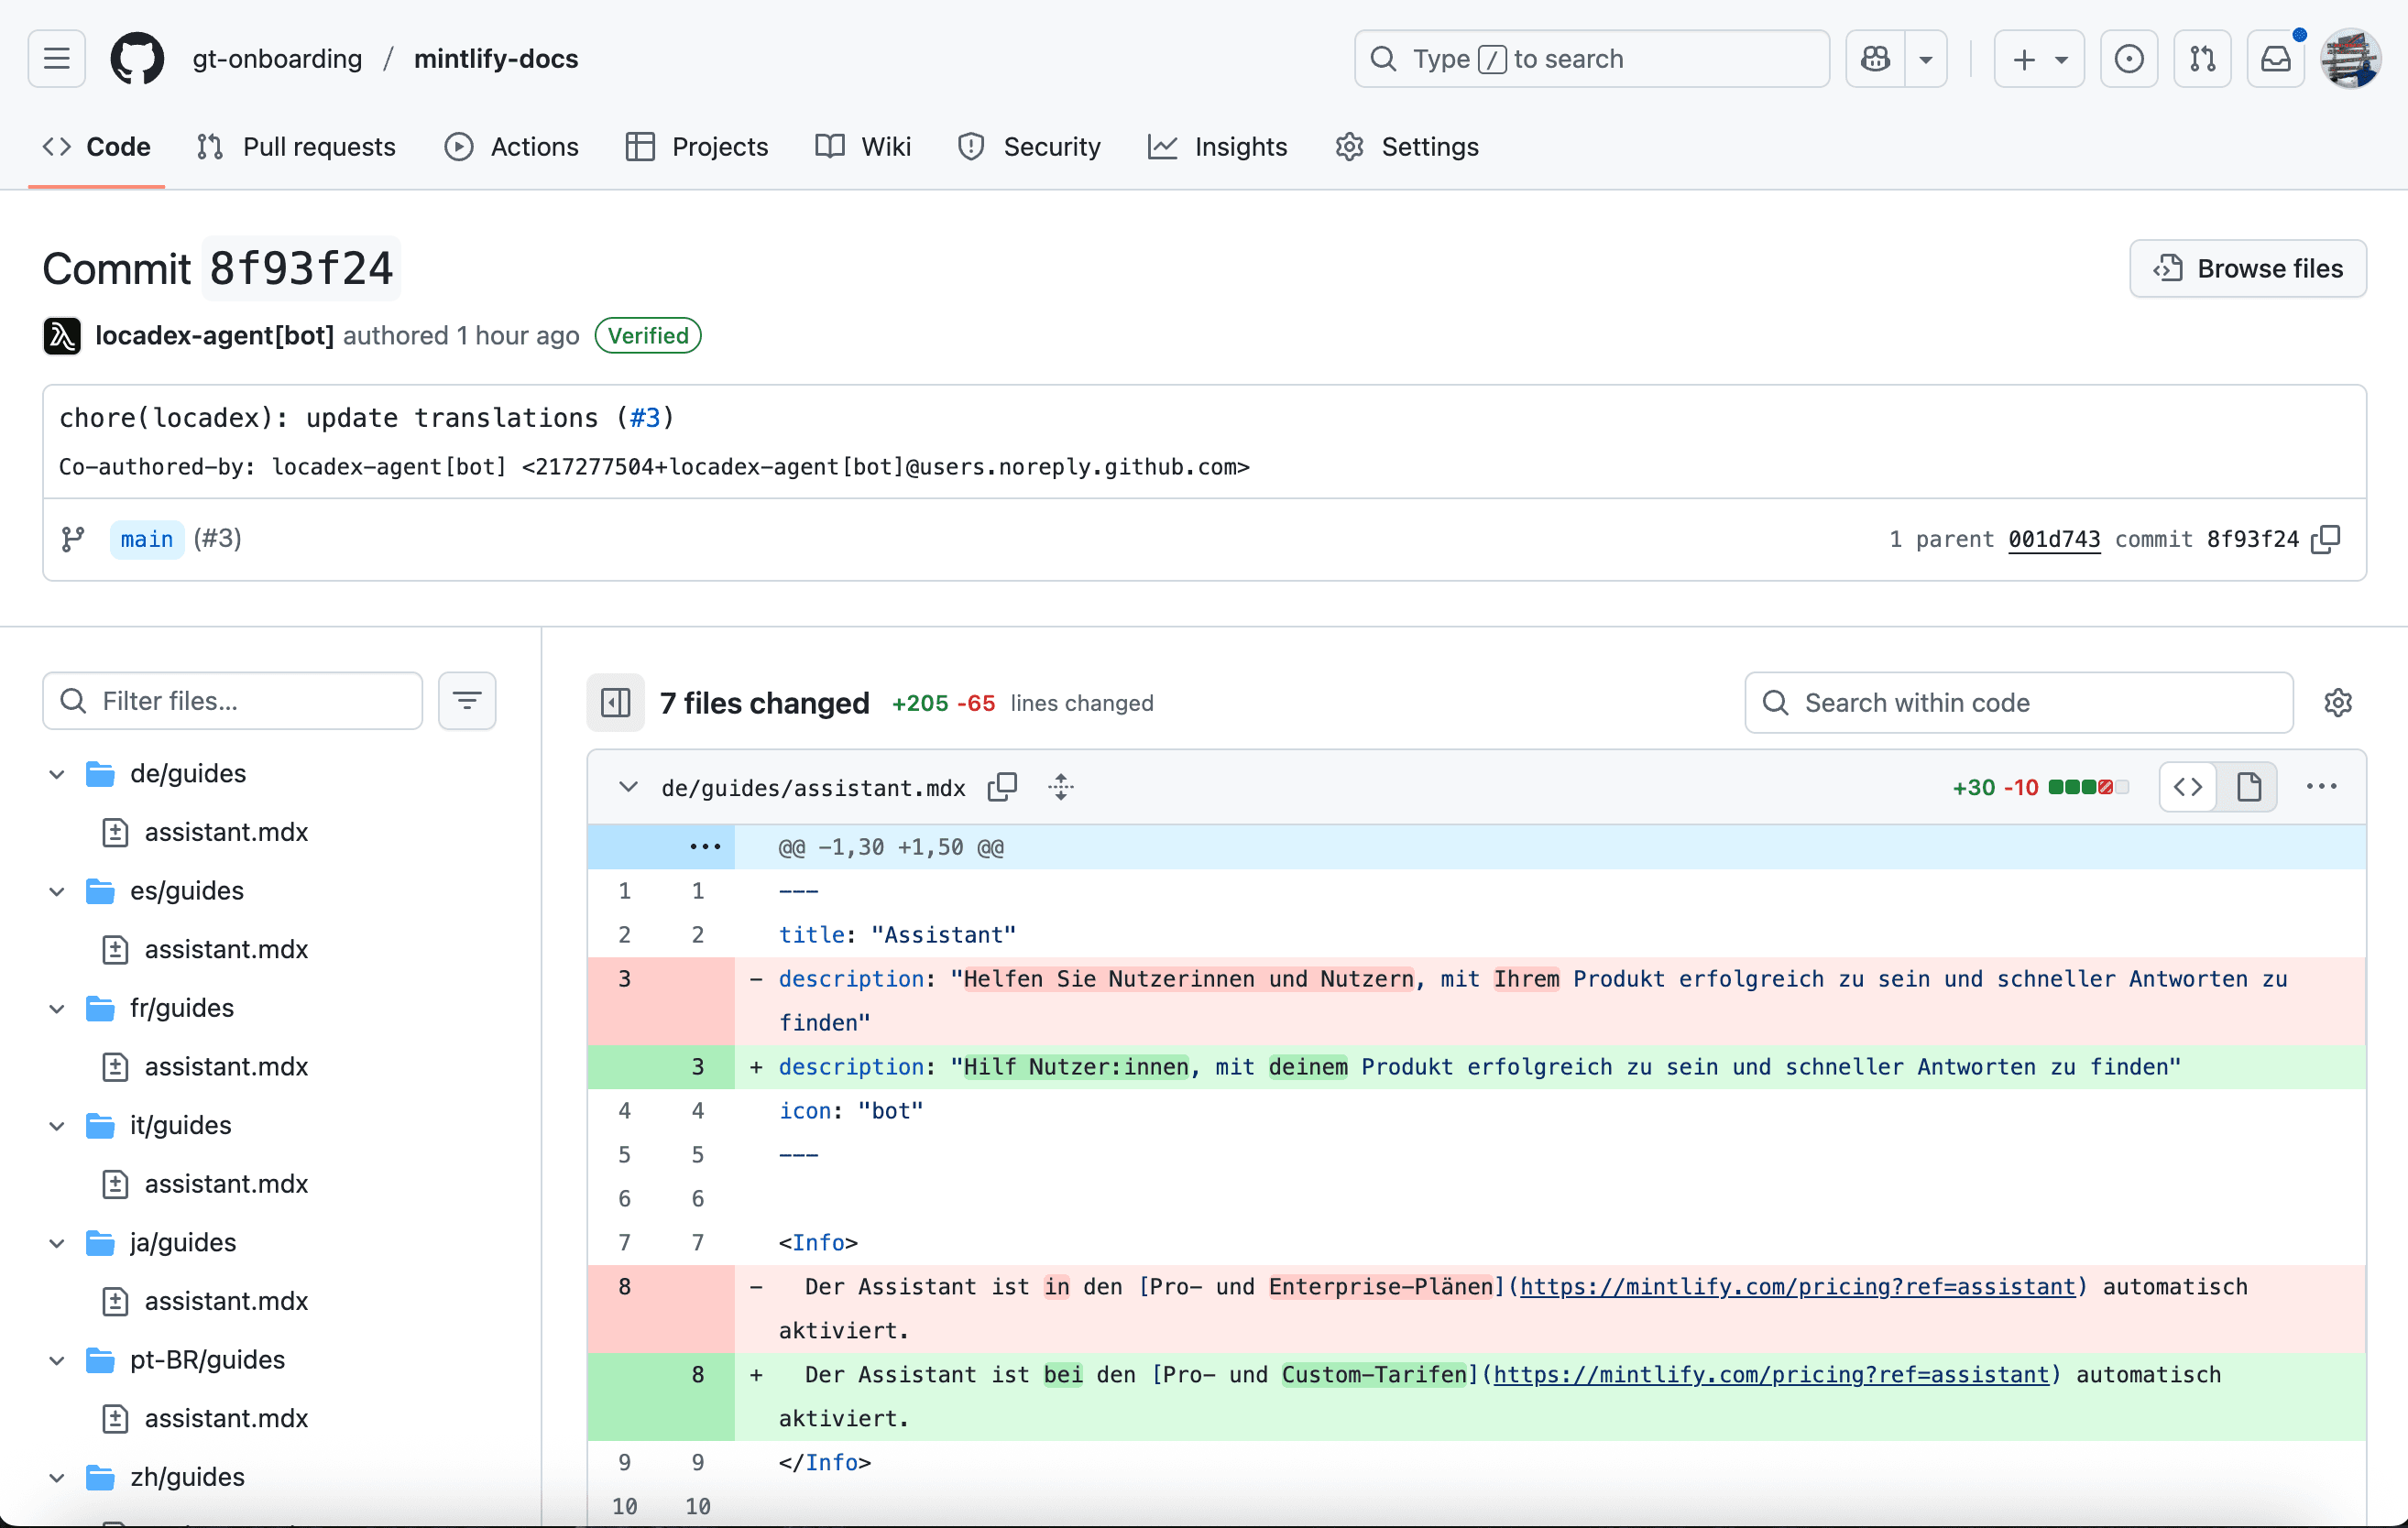The height and width of the screenshot is (1528, 2408).
Task: Copy the commit SHA 8f93f24
Action: point(2326,539)
